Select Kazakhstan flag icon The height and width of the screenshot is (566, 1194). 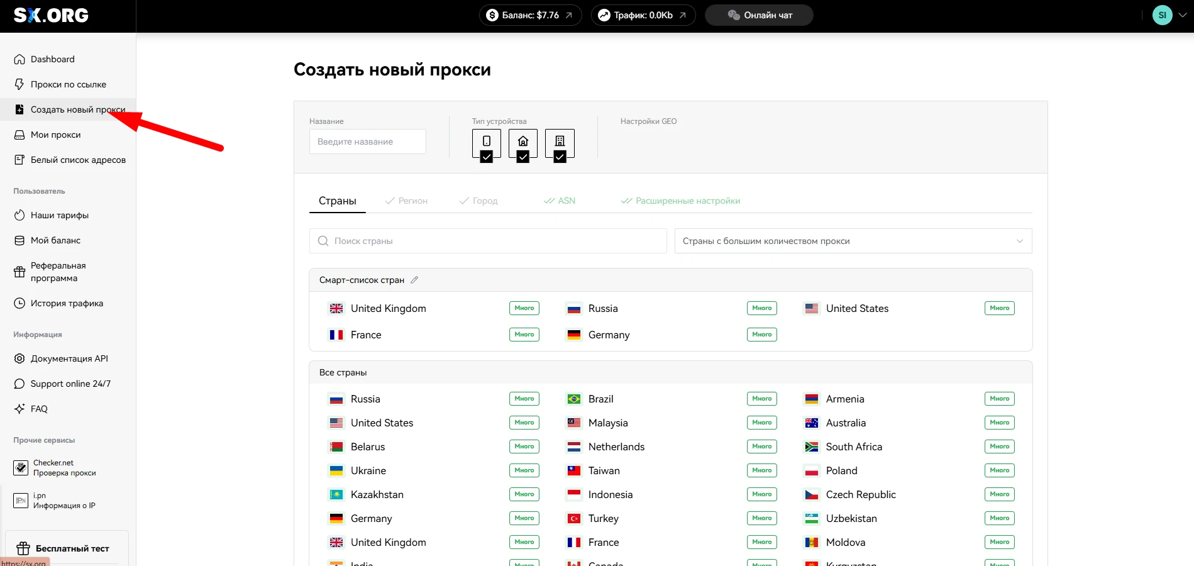click(336, 495)
